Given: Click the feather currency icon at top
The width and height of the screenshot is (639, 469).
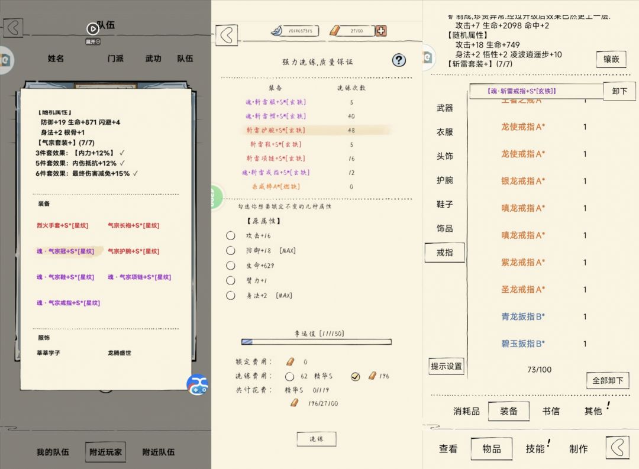Looking at the screenshot, I should (278, 31).
